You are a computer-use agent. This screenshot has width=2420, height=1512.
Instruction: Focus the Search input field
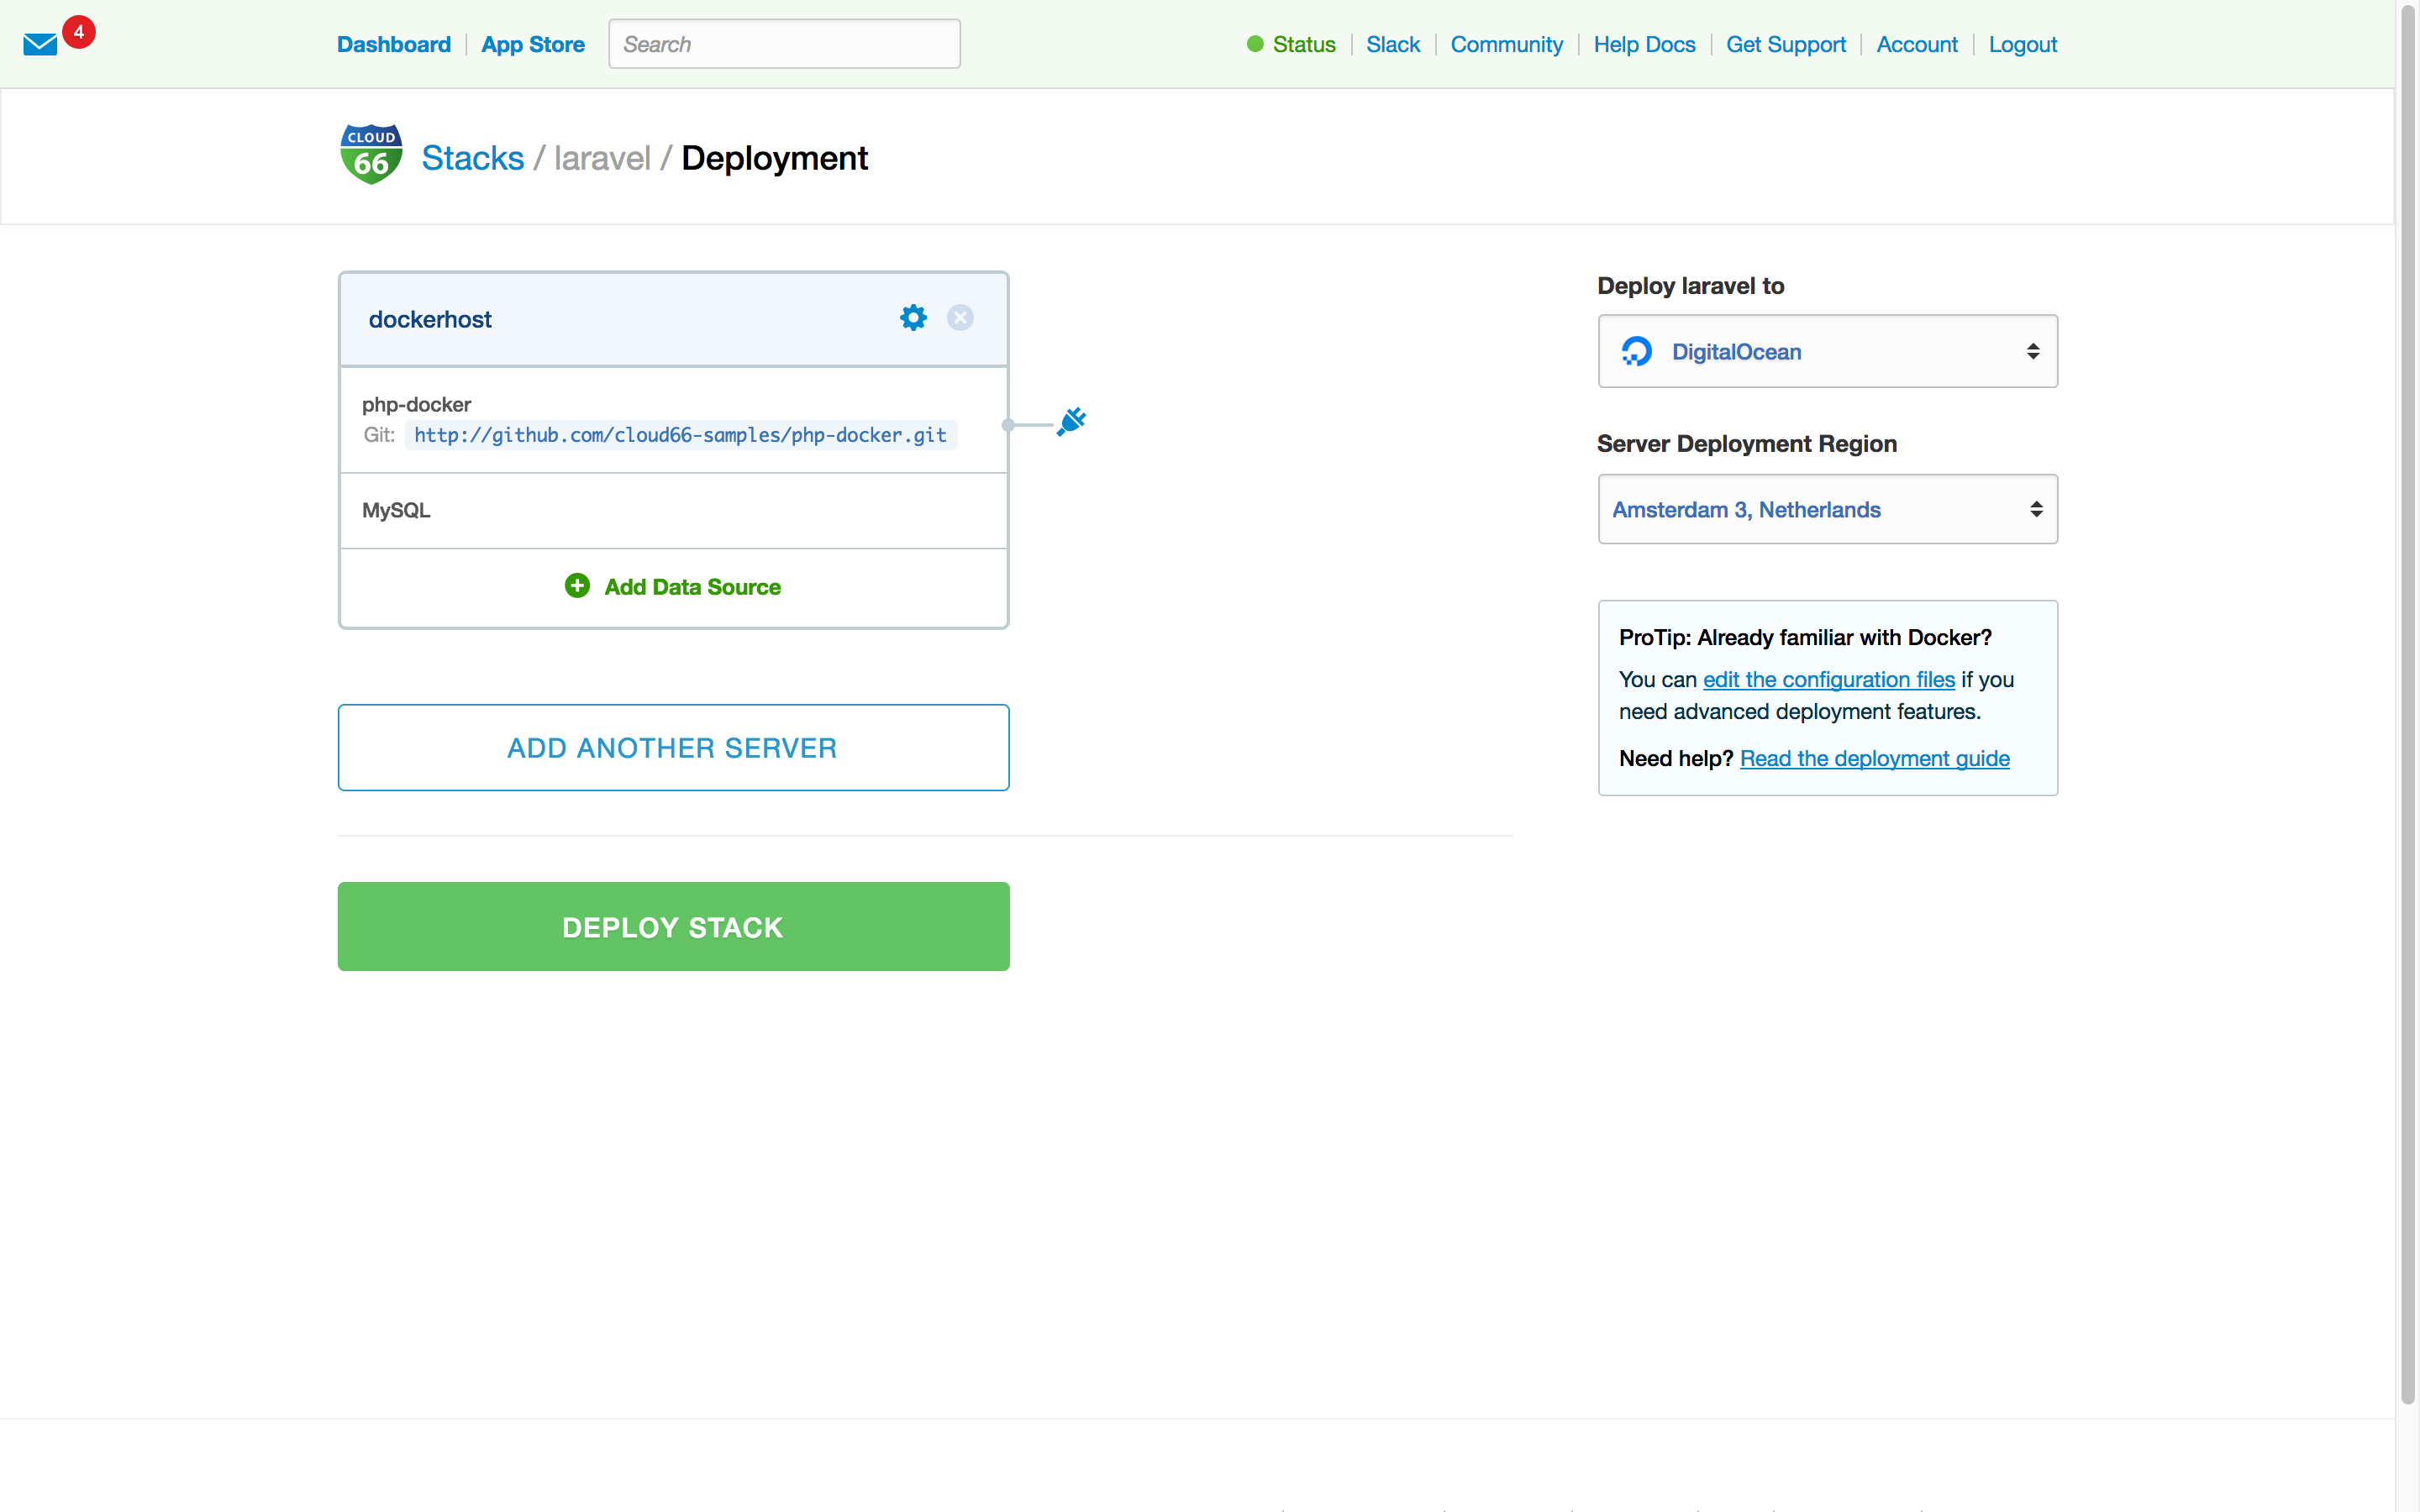[x=784, y=44]
